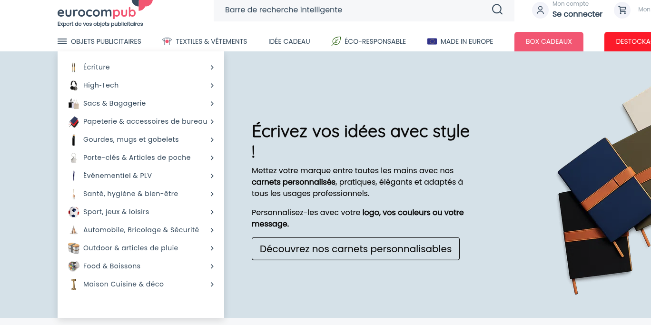Select Sport, jeux & loisirs category

116,212
